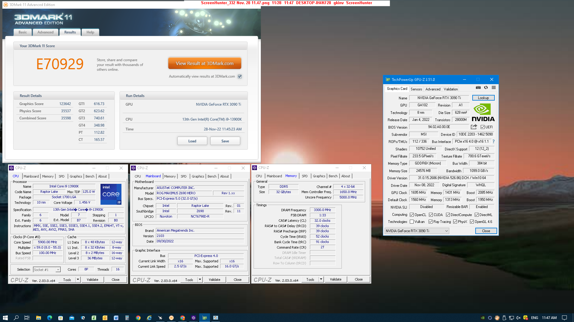
Task: Click the Close button in GPU-Z
Action: tap(486, 231)
